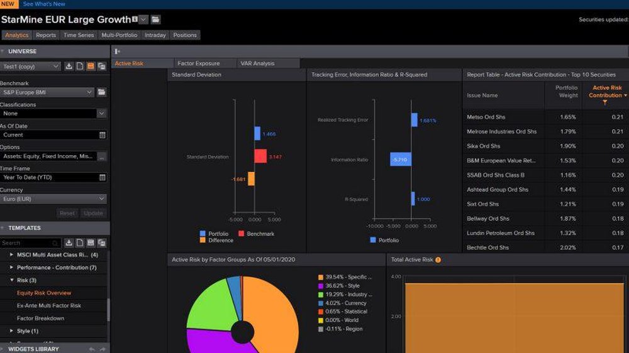Open the portfolio name dropdown arrow
Screen dimensions: 629x353
point(143,19)
